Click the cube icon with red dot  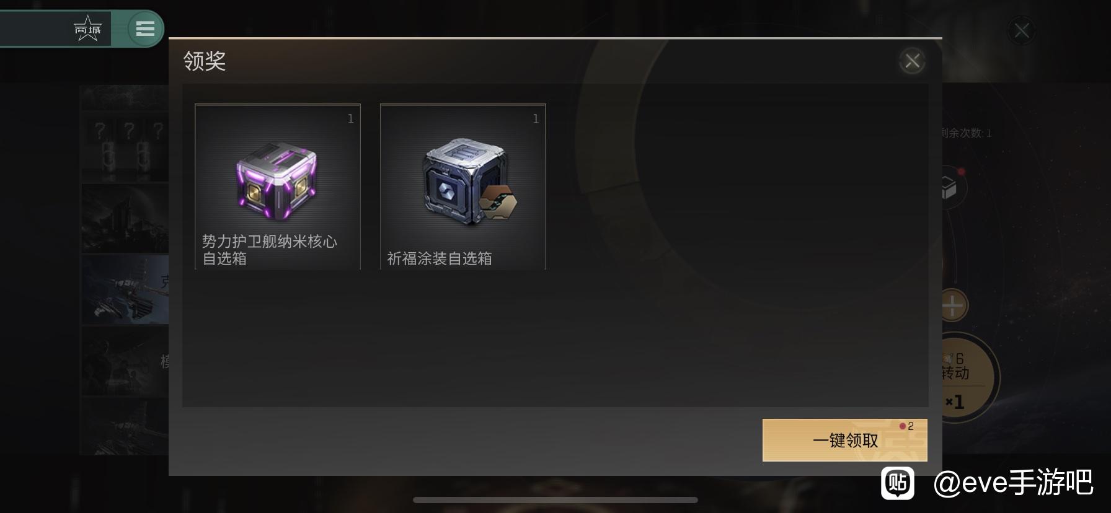(x=950, y=186)
